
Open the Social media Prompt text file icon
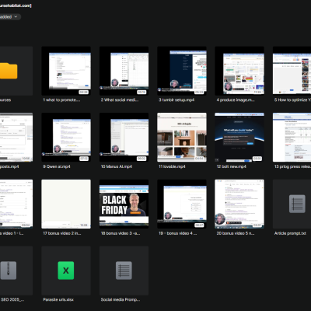pos(124,271)
